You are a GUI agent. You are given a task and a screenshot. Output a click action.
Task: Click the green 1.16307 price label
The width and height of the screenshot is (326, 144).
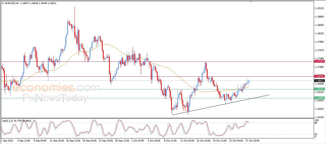319,89
